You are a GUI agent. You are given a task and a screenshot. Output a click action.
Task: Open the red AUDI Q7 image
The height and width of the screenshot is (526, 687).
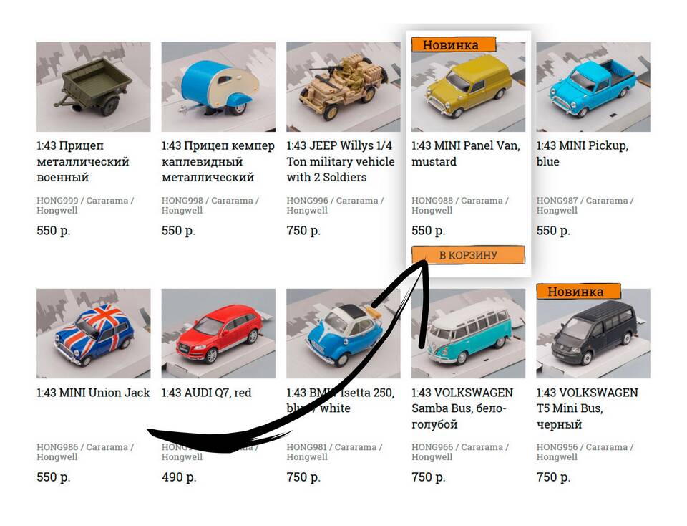click(x=218, y=333)
